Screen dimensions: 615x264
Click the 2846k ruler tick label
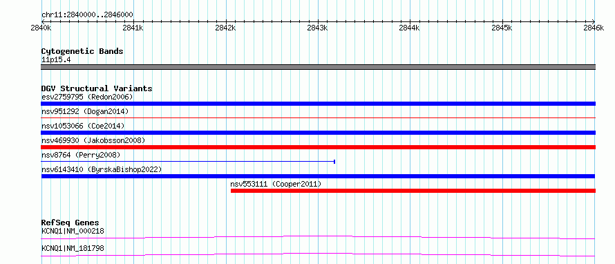(594, 28)
